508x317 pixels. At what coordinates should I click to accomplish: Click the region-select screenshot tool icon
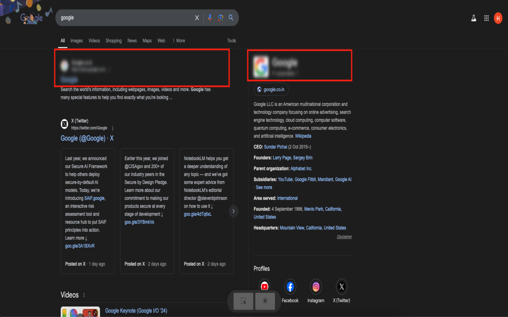coord(243,301)
